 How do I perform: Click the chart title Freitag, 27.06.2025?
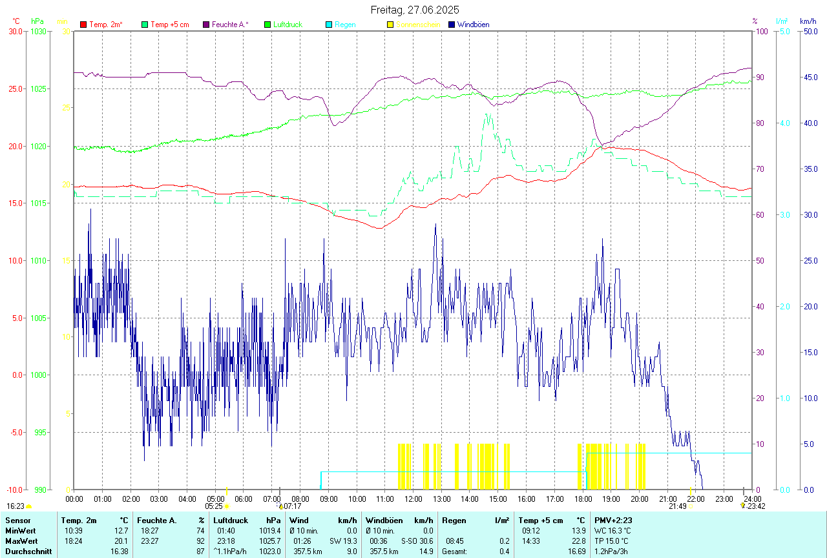click(x=415, y=10)
